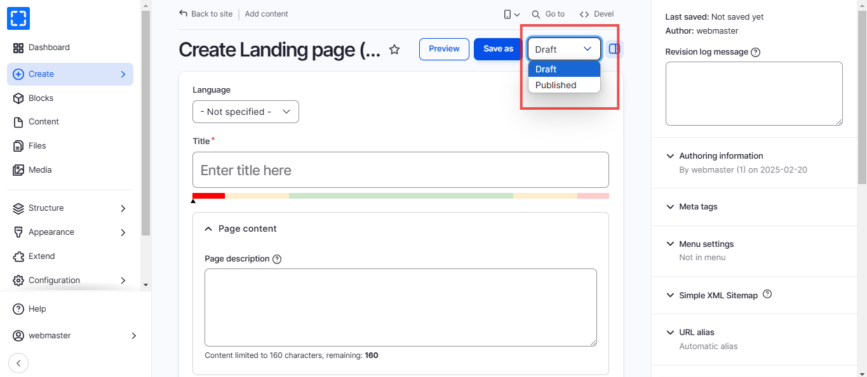Screen dimensions: 867x377
Task: Open the device preview dropdown icon
Action: pyautogui.click(x=512, y=14)
